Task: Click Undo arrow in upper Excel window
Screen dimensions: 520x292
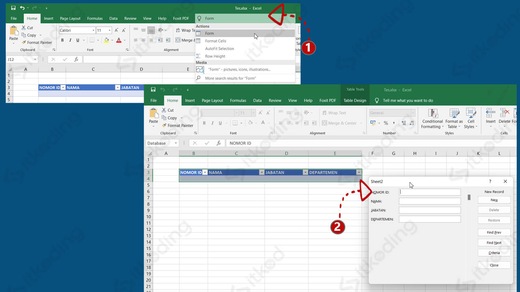Action: click(22, 8)
